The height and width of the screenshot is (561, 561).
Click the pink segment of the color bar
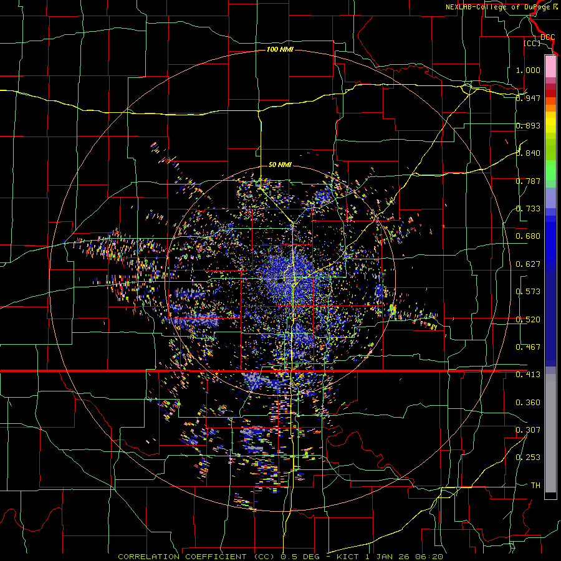[x=550, y=66]
